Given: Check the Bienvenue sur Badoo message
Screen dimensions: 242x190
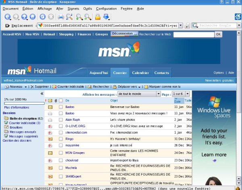Looking at the screenshot, I should (x=61, y=107).
